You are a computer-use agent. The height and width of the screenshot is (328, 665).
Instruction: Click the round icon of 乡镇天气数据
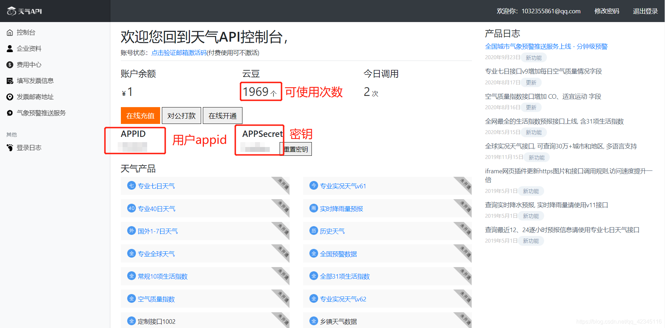314,321
